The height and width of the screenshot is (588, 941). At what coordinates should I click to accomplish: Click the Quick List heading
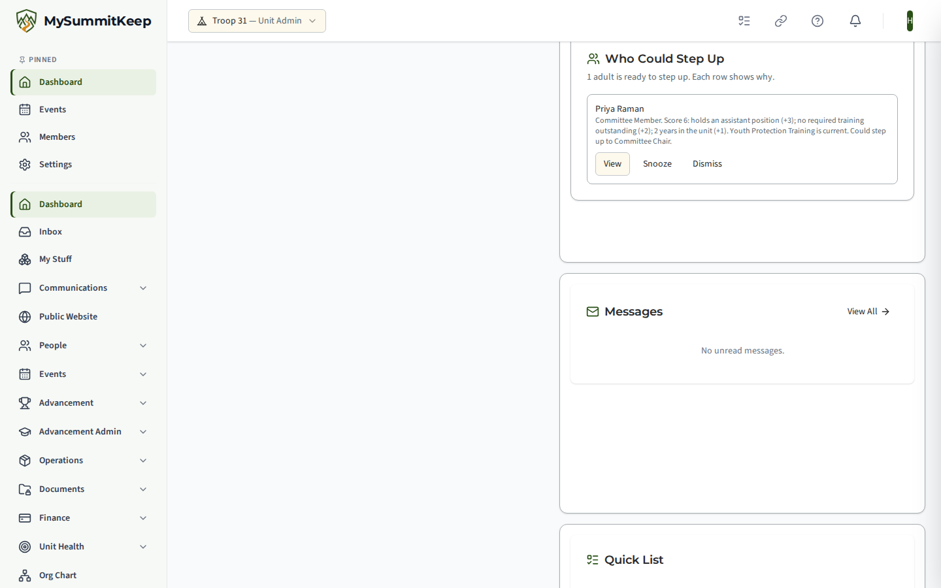tap(634, 560)
